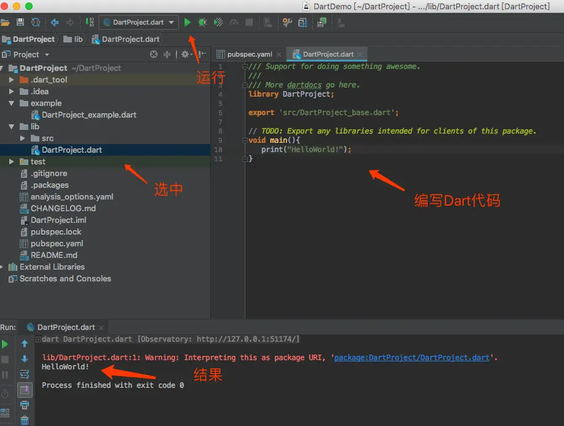Restore layout icon in Run panel
Screen dimensions: 564x426
5,412
